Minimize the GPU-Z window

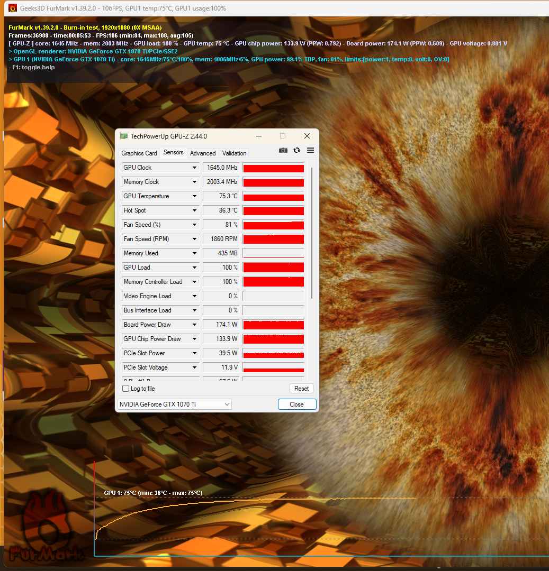[x=259, y=136]
